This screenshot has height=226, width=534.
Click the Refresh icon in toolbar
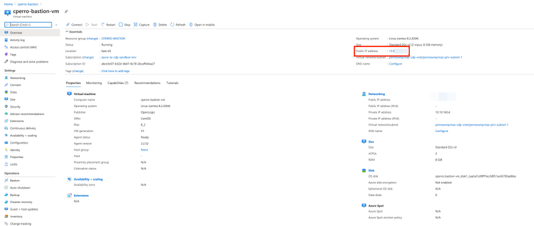pyautogui.click(x=172, y=25)
